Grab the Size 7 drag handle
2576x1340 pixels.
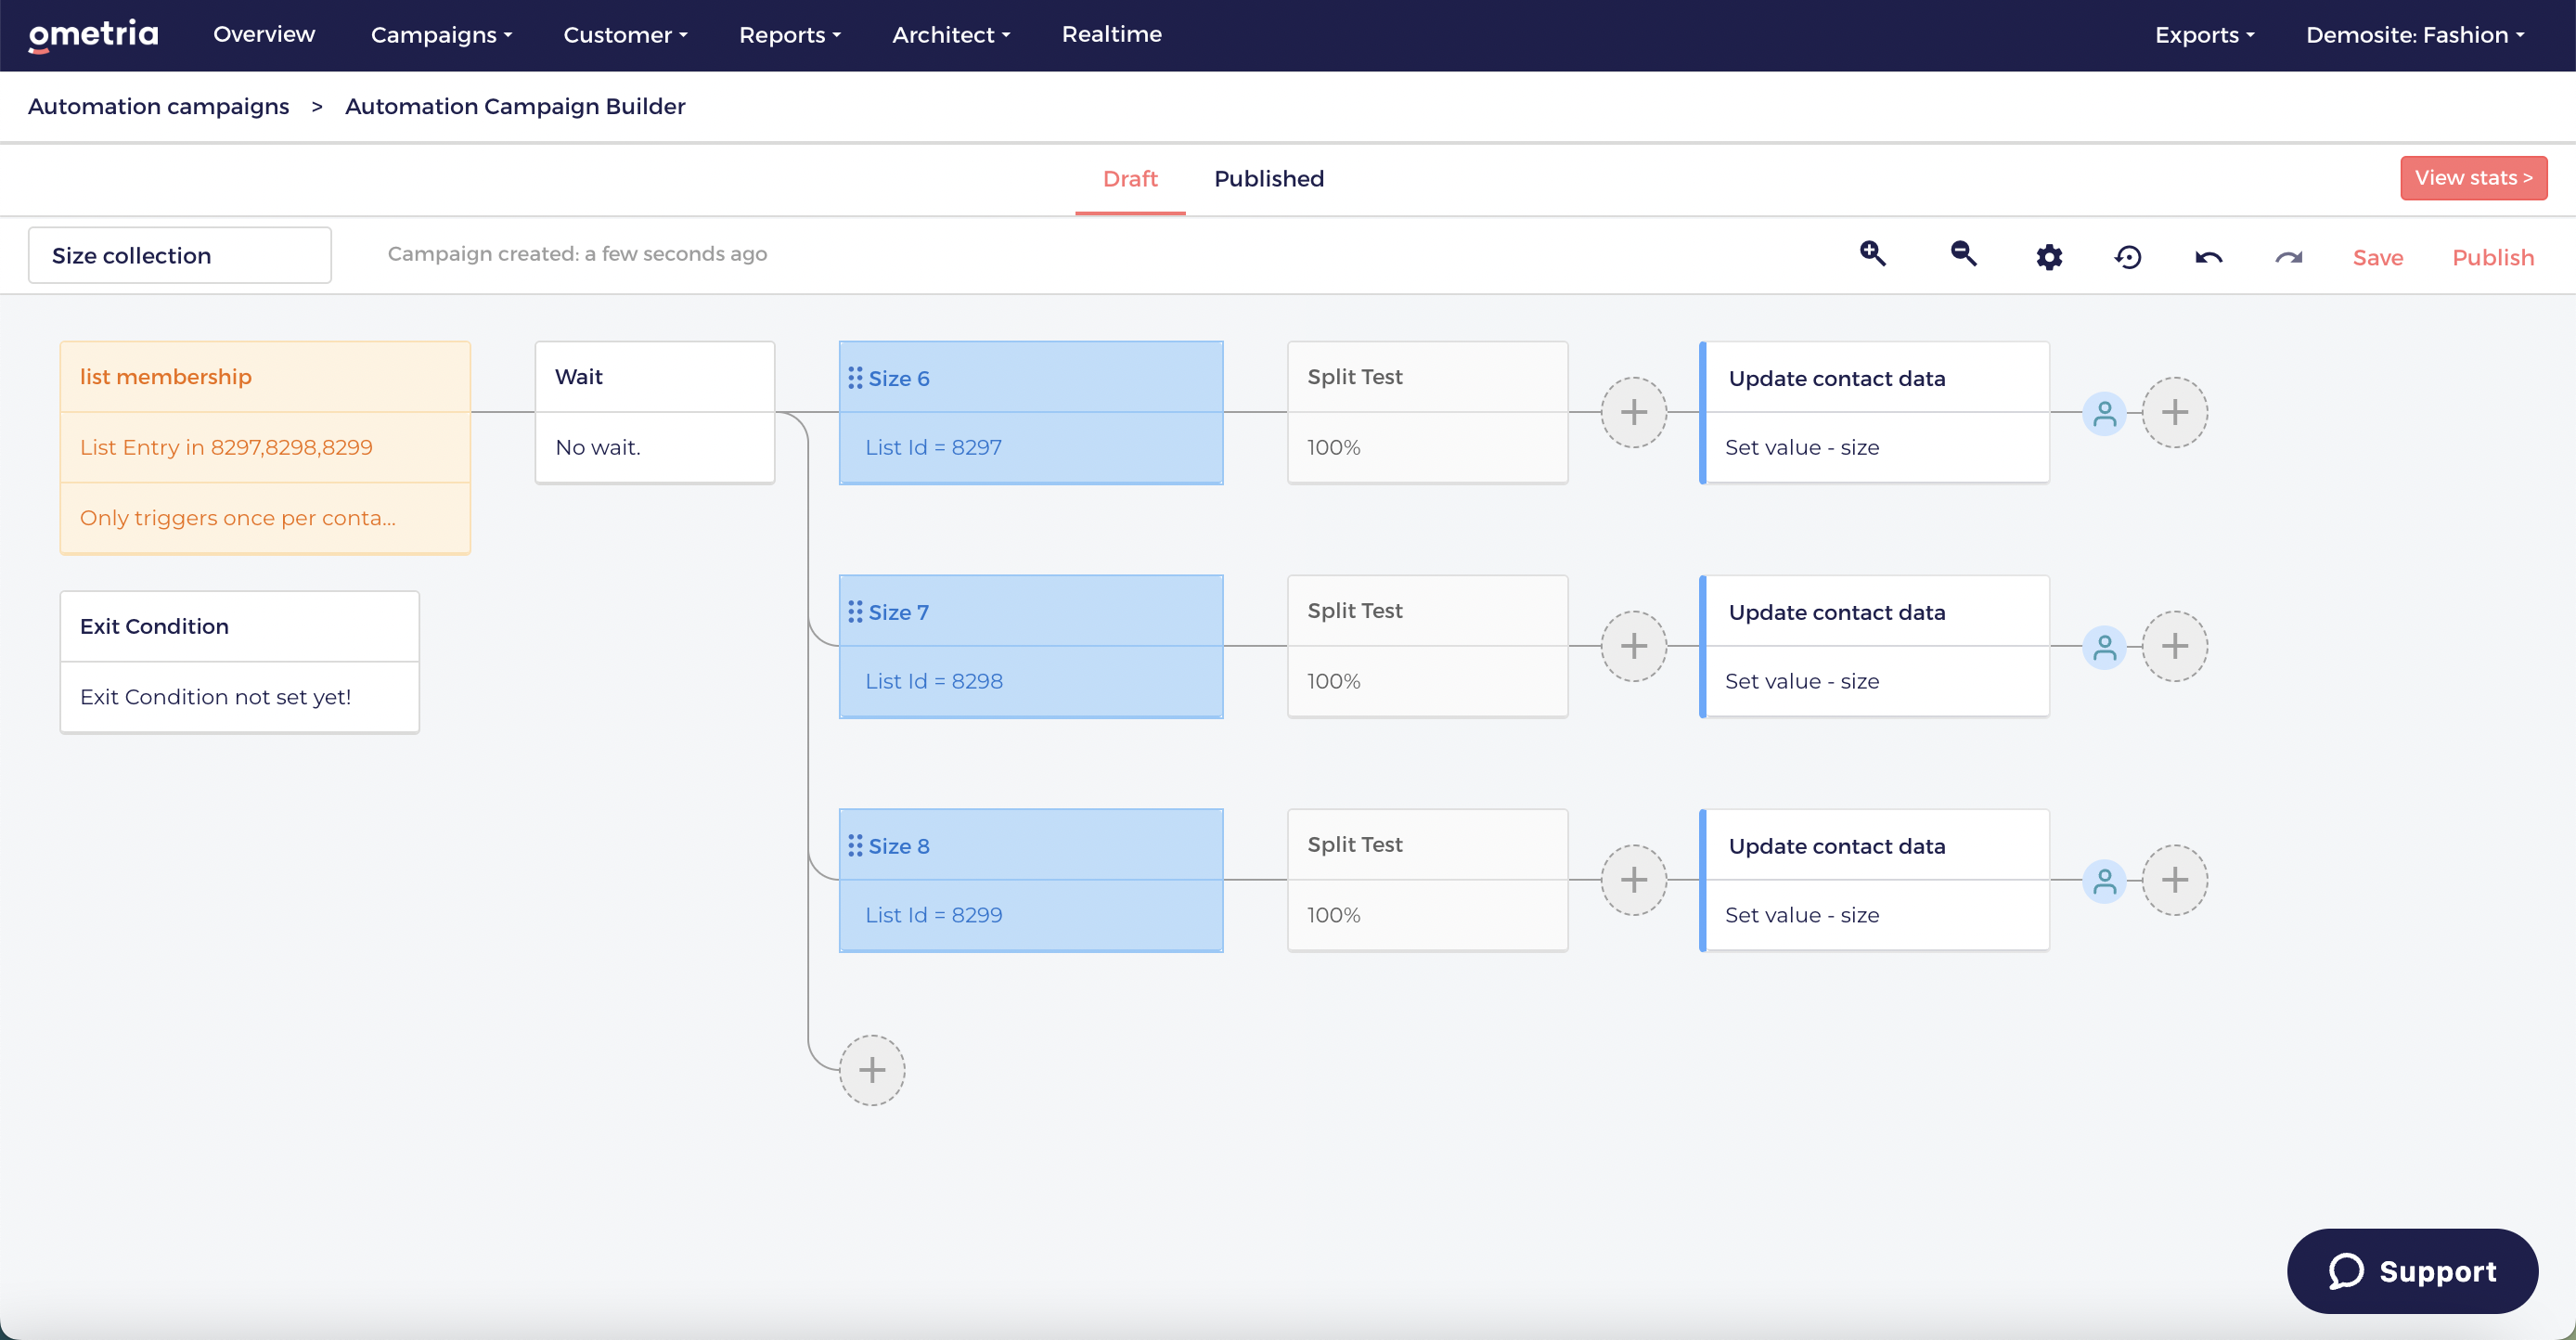click(855, 612)
